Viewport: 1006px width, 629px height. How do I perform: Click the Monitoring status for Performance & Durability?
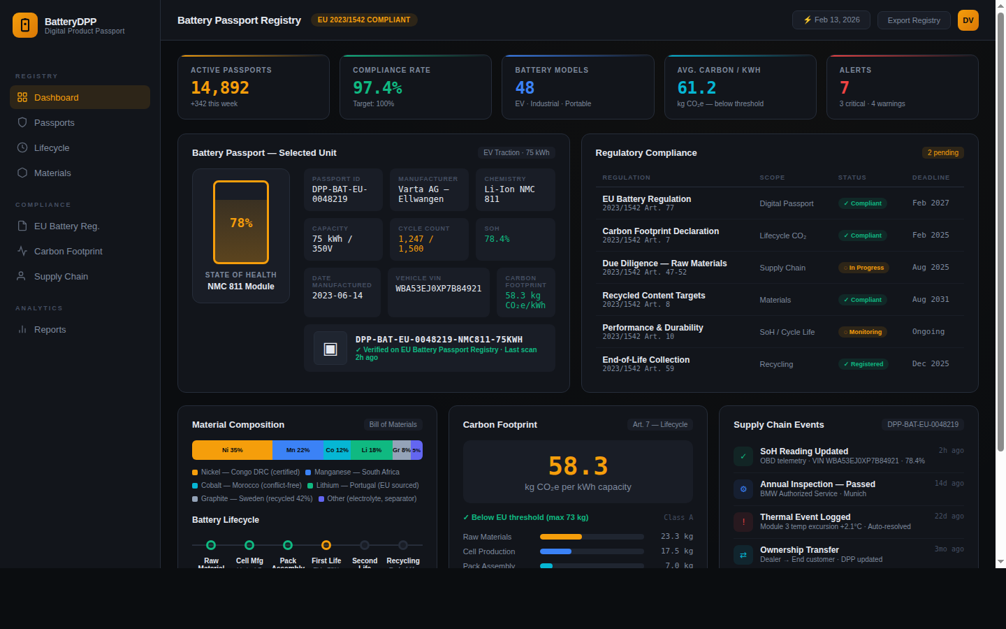[x=863, y=332]
